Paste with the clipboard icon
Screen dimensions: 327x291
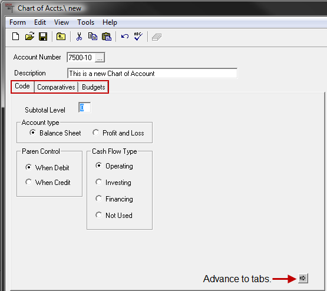107,37
